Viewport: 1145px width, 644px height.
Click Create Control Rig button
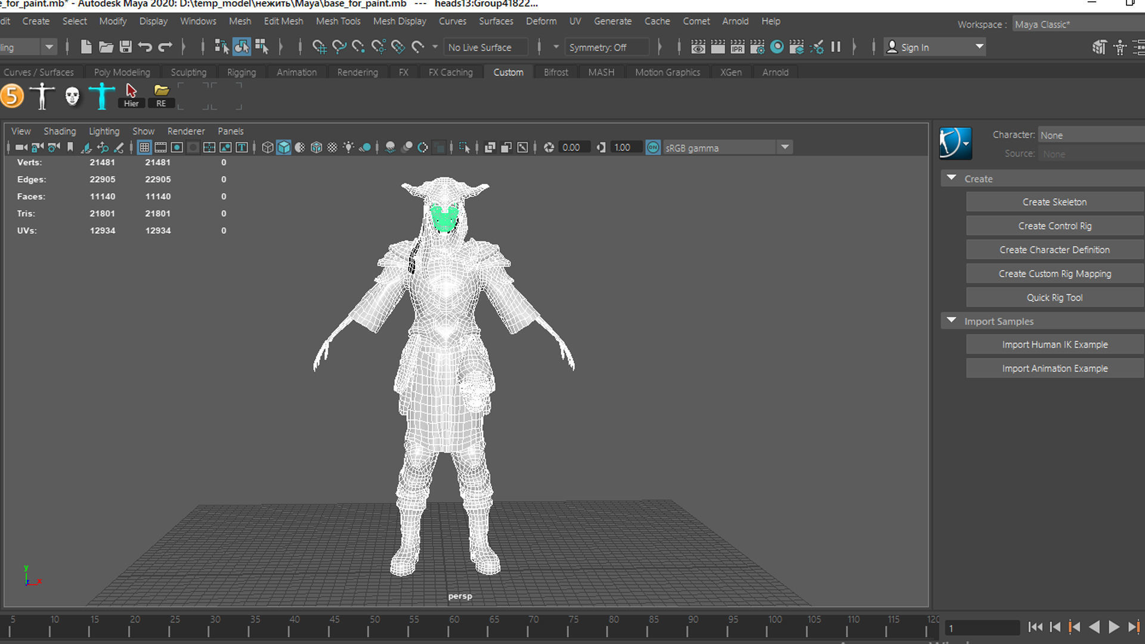(1054, 226)
